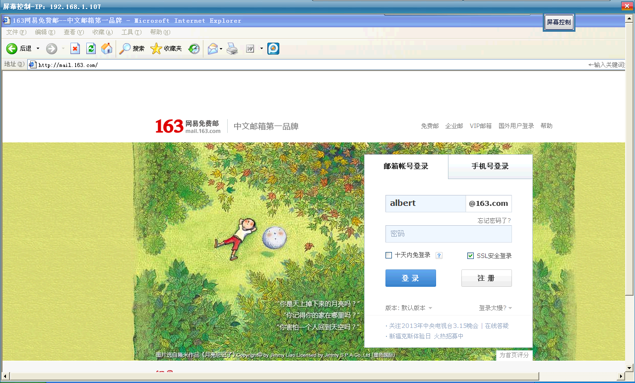The height and width of the screenshot is (383, 635).
Task: Click the horizontal scrollbar left arrow
Action: tap(5, 377)
